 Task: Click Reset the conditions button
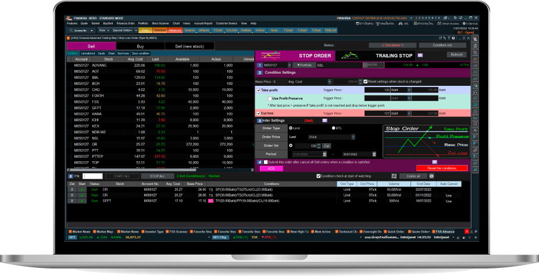(x=442, y=168)
